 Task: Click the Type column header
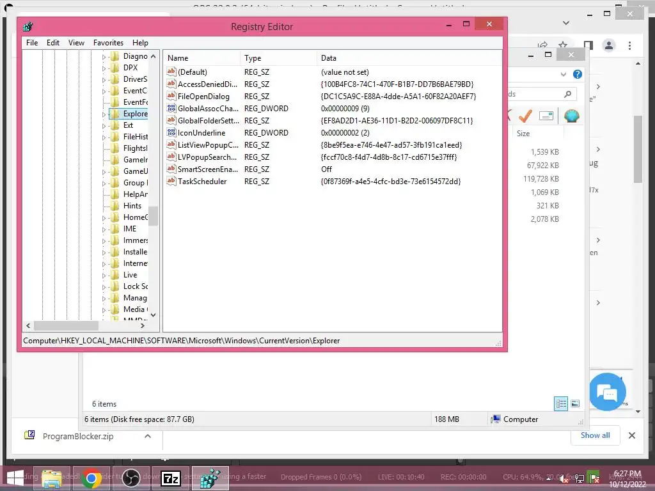(x=278, y=58)
